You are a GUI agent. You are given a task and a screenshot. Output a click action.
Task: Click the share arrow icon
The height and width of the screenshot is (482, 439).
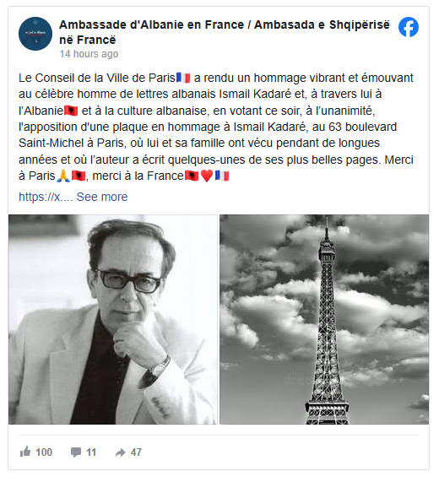(x=120, y=452)
